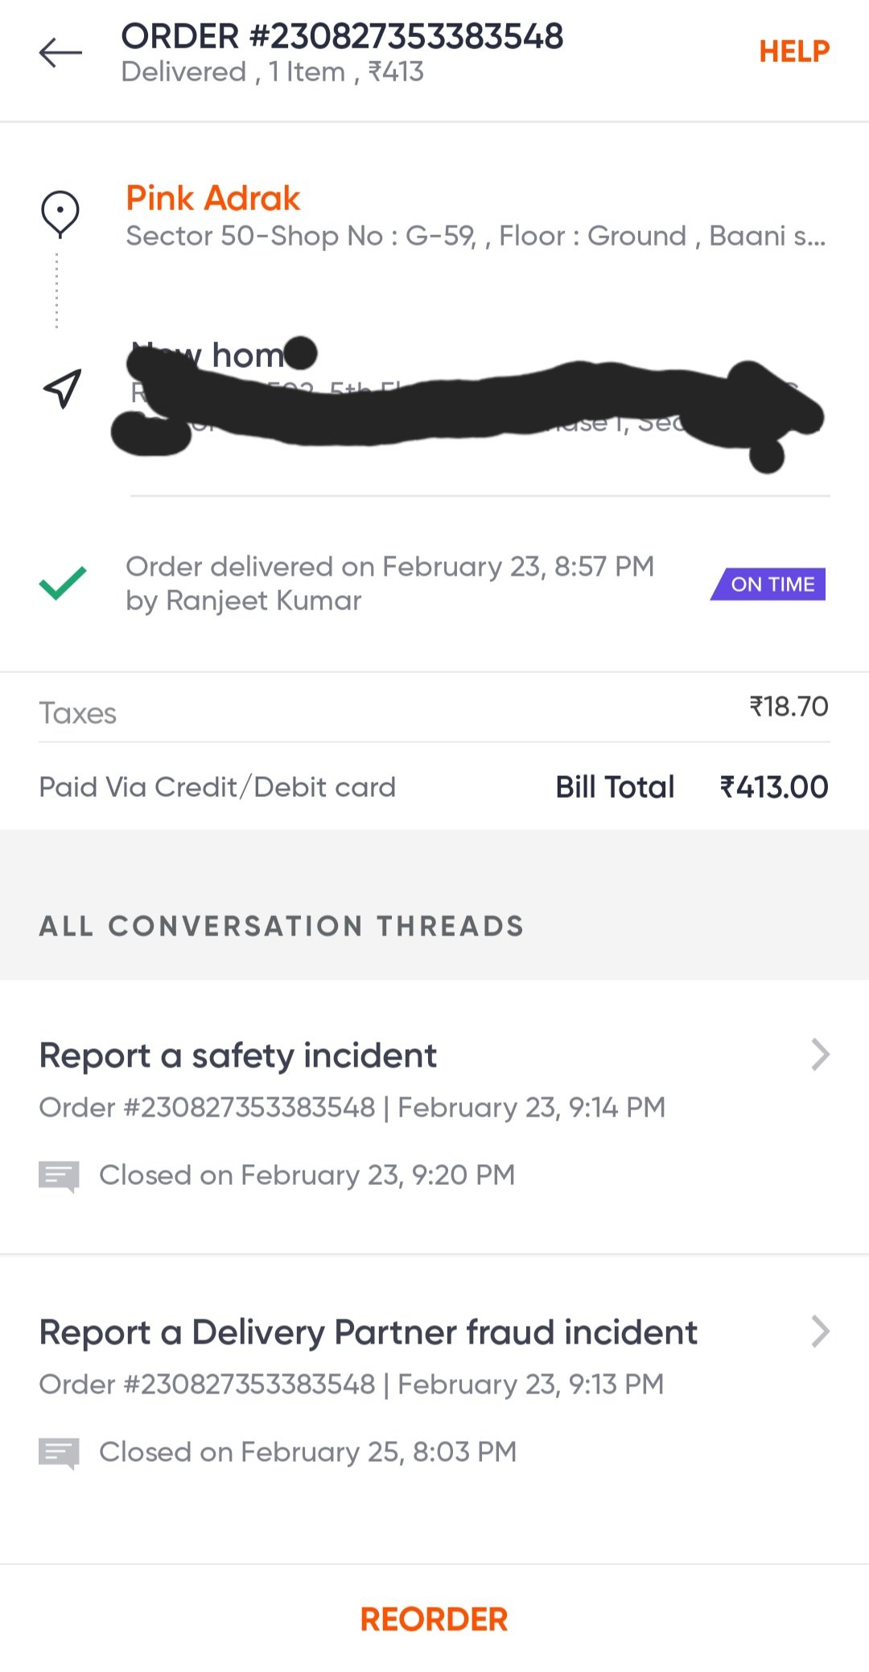The image size is (869, 1672).
Task: Open the Report a Delivery Partner fraud thread
Action: [368, 1332]
